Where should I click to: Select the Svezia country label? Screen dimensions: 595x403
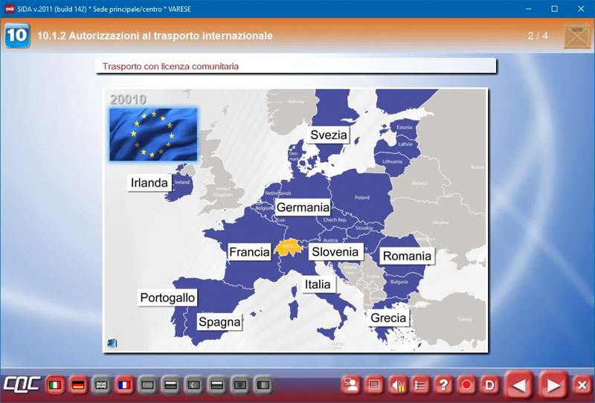point(329,135)
